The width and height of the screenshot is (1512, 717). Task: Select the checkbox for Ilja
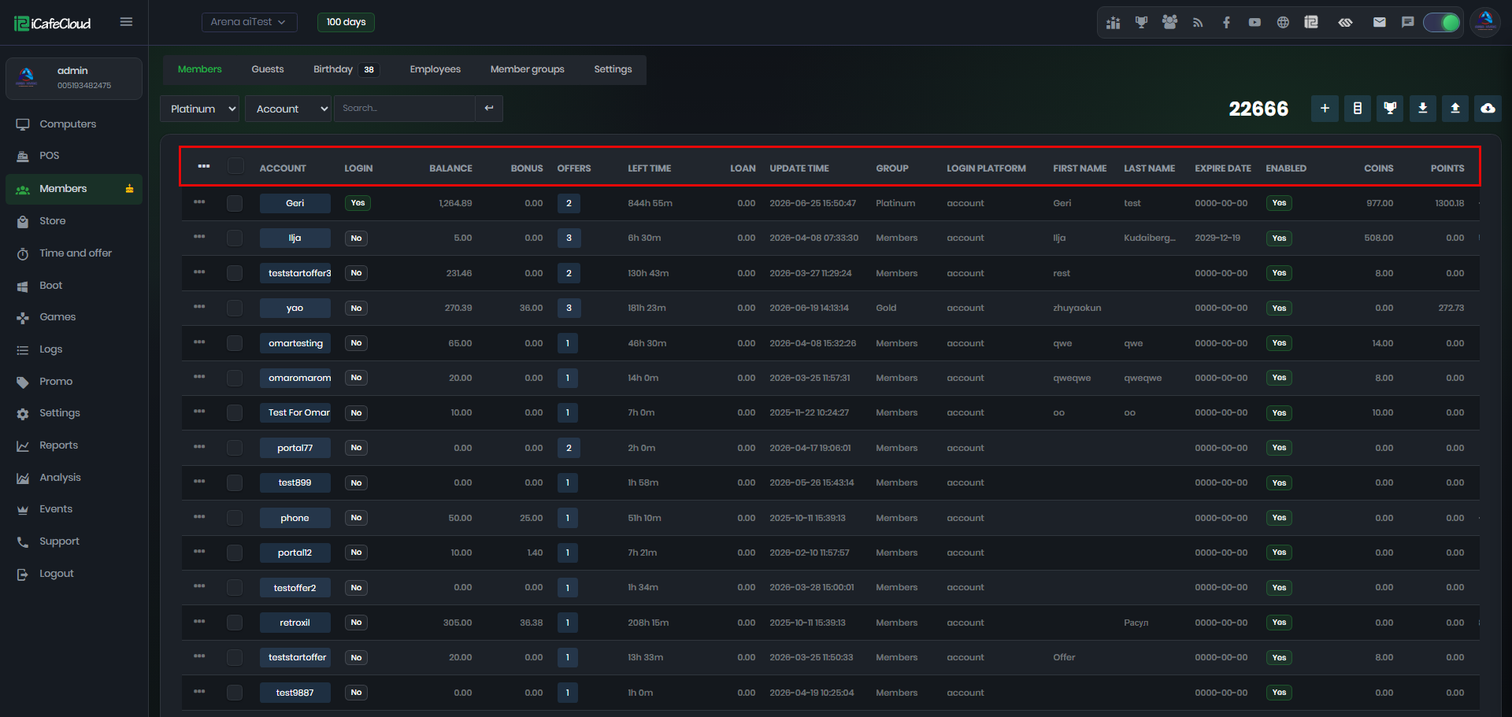[x=235, y=238]
